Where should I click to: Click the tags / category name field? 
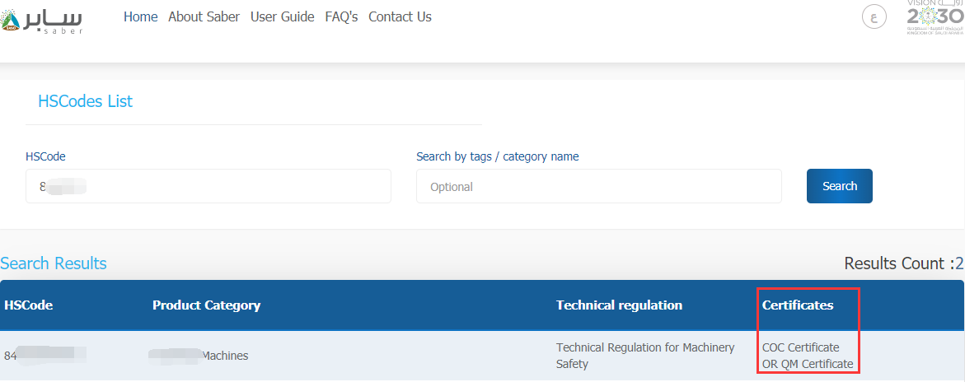[599, 186]
